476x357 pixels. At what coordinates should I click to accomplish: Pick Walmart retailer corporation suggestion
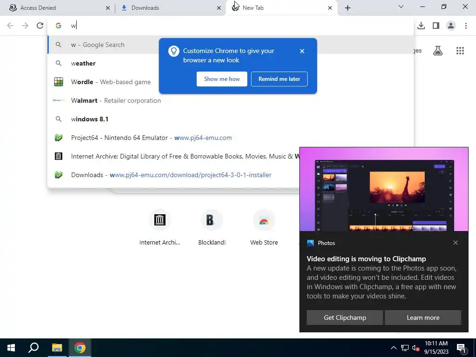(x=231, y=100)
